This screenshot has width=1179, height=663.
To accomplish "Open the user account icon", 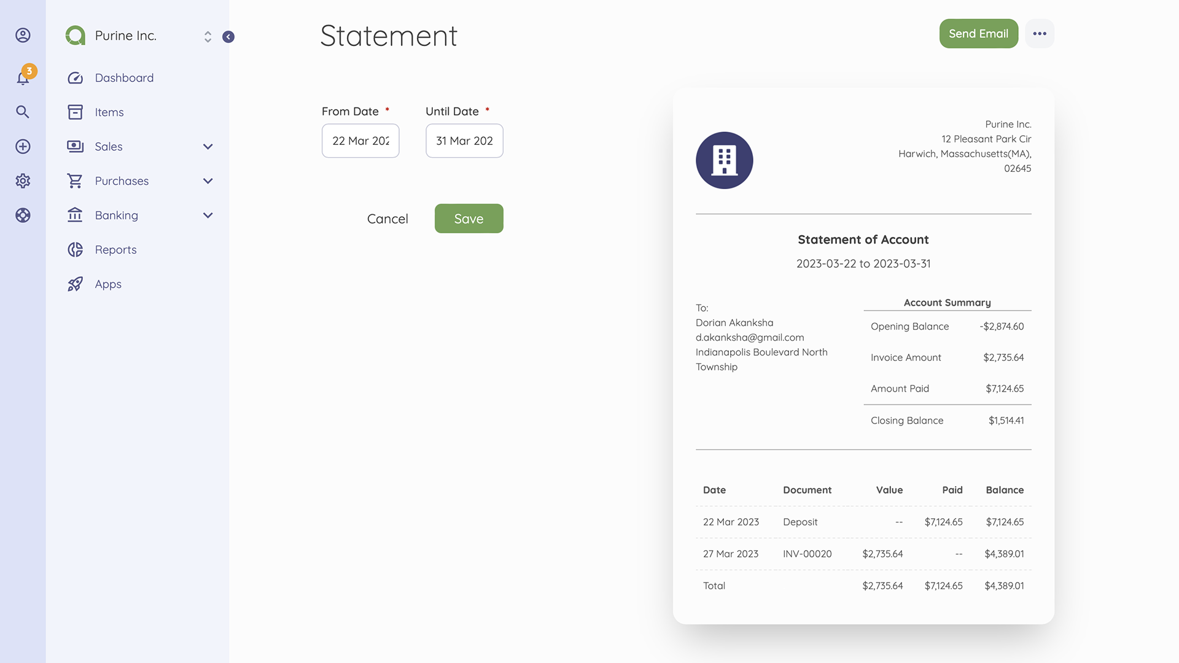I will (x=23, y=35).
